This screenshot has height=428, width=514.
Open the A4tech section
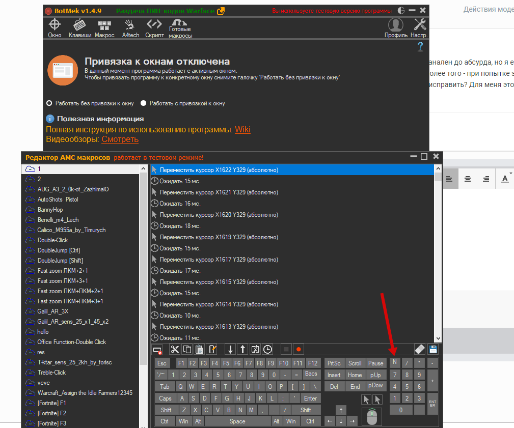click(x=130, y=28)
